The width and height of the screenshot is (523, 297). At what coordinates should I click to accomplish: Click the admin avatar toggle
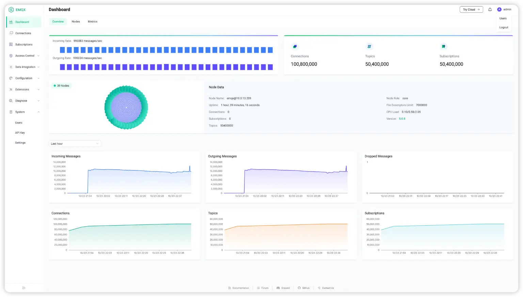pos(499,9)
